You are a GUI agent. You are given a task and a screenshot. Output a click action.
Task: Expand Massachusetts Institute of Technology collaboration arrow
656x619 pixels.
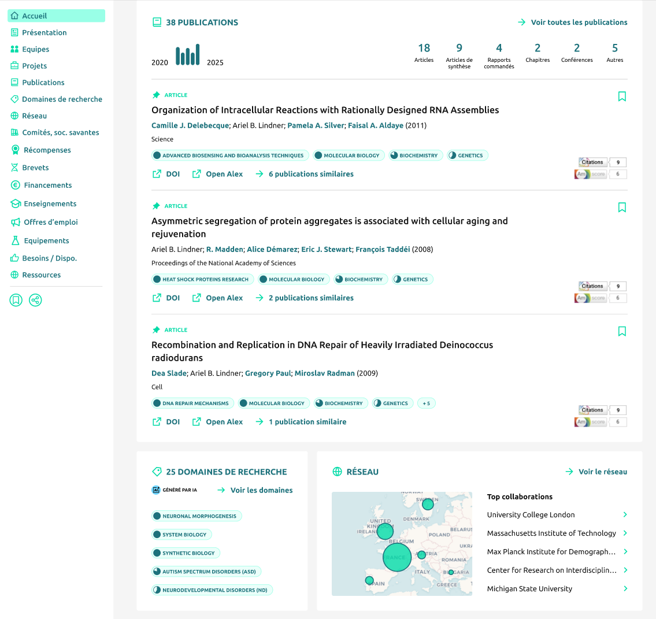[625, 533]
